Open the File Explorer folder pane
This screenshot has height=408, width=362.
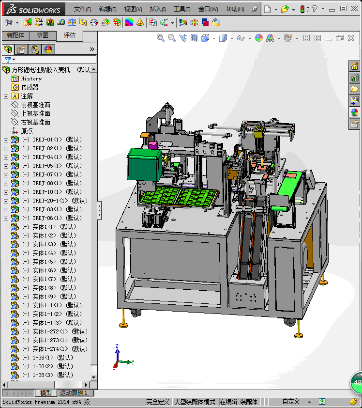[354, 89]
